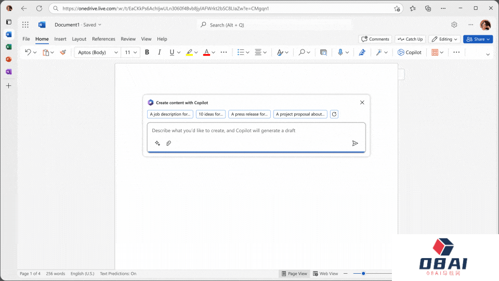
Task: Toggle Text Predictions in status bar
Action: 118,274
